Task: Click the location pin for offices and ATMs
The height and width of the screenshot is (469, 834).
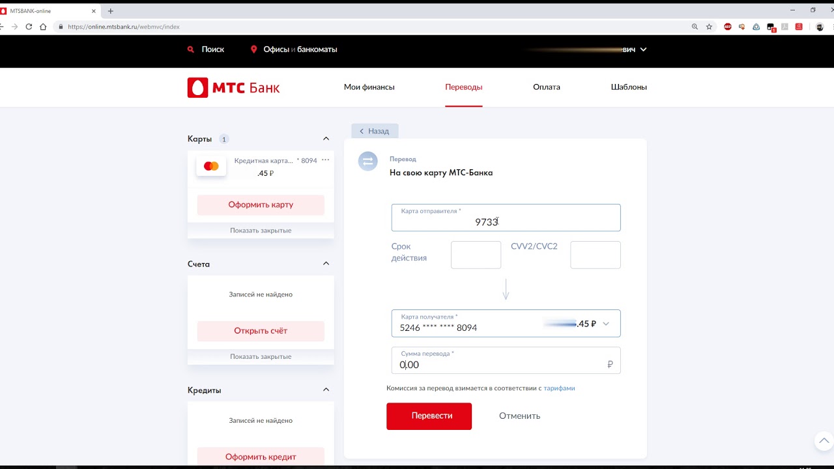Action: pos(253,50)
